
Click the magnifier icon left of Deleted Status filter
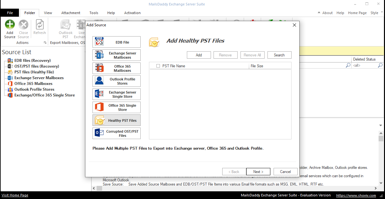click(348, 65)
